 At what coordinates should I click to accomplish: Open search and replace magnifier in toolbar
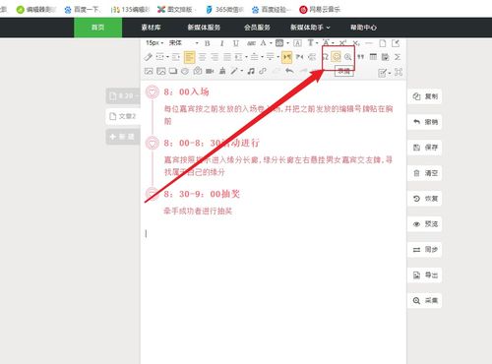347,57
